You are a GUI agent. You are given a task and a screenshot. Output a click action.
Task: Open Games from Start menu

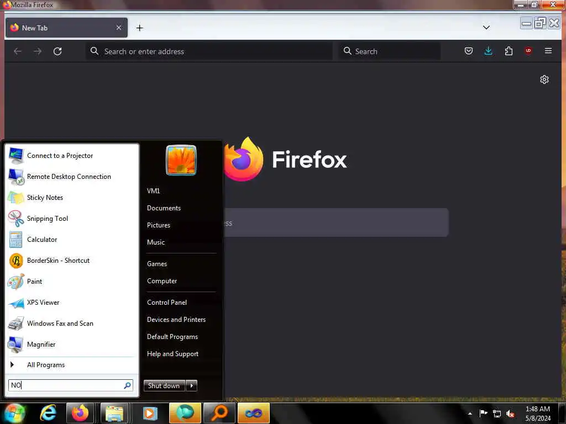tap(157, 264)
